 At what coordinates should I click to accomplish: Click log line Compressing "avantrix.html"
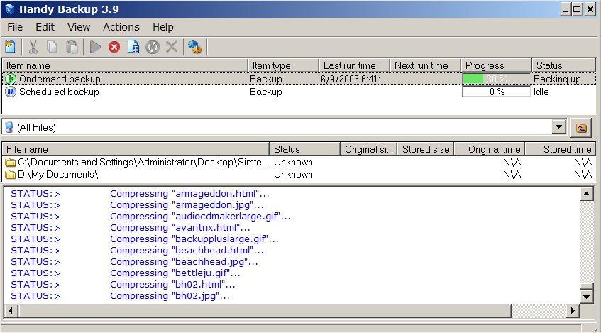[x=180, y=228]
